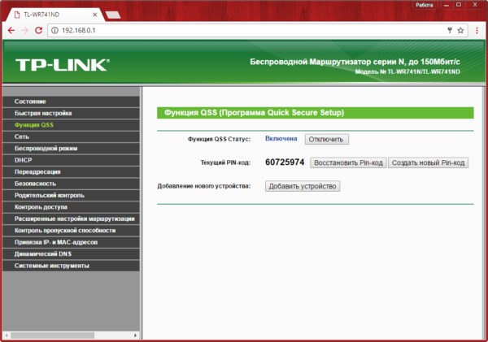Go back using browser back arrow
Screen dimensions: 488x342
tap(11, 30)
